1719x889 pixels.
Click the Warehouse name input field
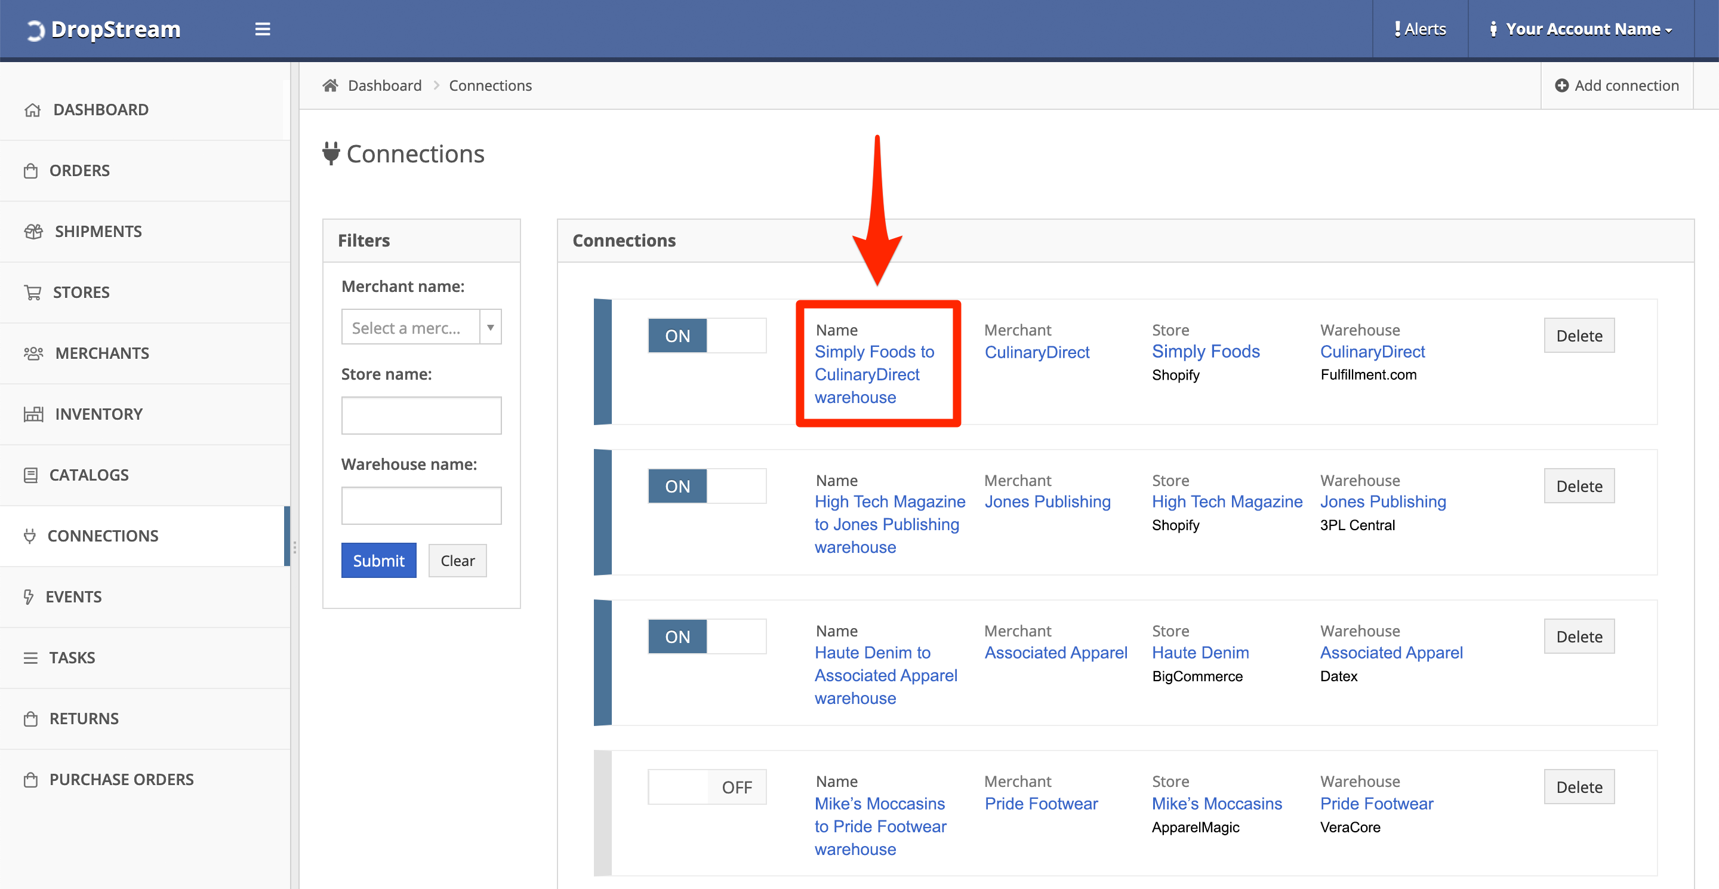421,505
